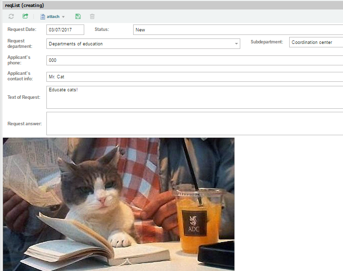Click inside the Text of Request textarea
This screenshot has height=271, width=343.
(x=194, y=97)
